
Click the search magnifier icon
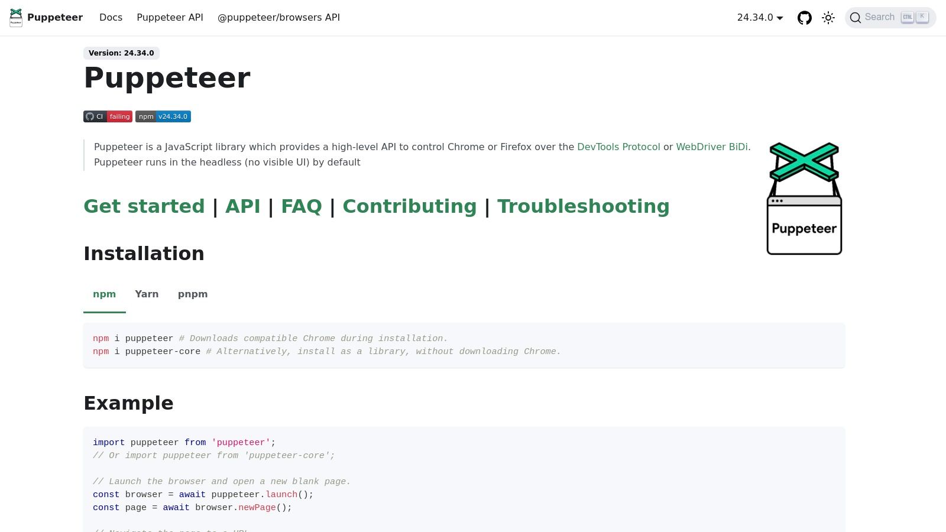point(855,18)
